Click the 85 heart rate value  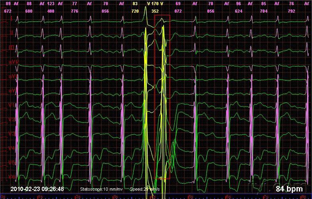click(263, 4)
